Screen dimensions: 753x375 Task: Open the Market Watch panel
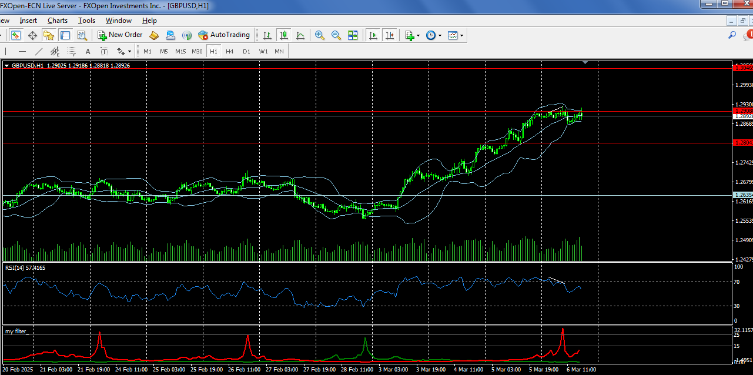[x=16, y=35]
